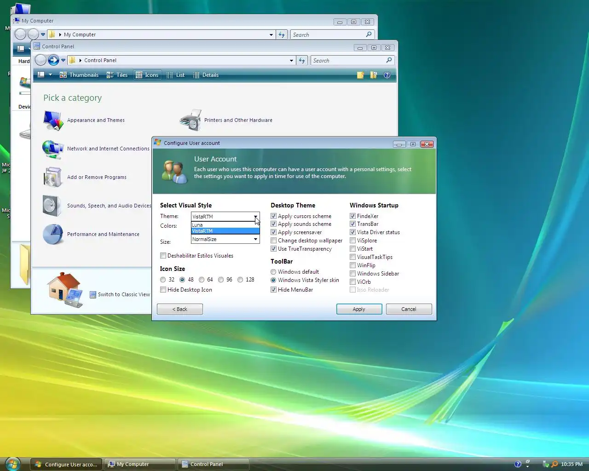Click the Apply button
Viewport: 589px width, 471px height.
click(x=359, y=309)
